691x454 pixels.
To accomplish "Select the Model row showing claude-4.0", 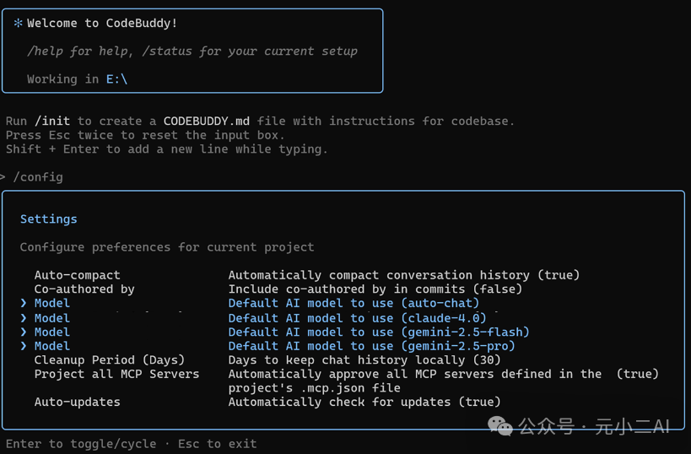I will point(253,318).
